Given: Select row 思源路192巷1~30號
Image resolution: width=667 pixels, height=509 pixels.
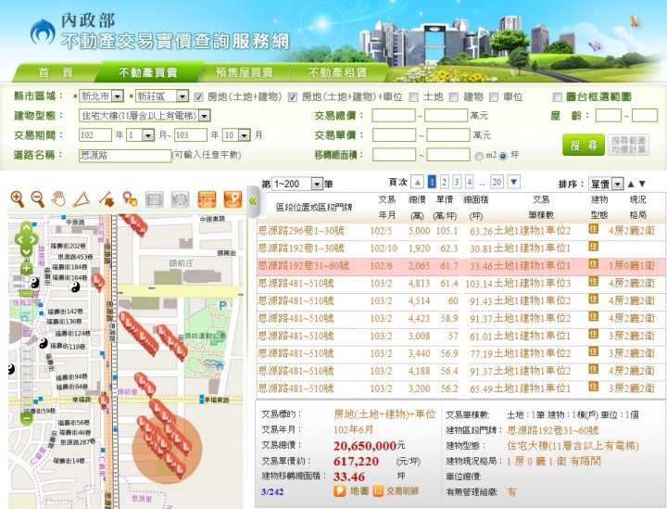Looking at the screenshot, I should click(461, 248).
